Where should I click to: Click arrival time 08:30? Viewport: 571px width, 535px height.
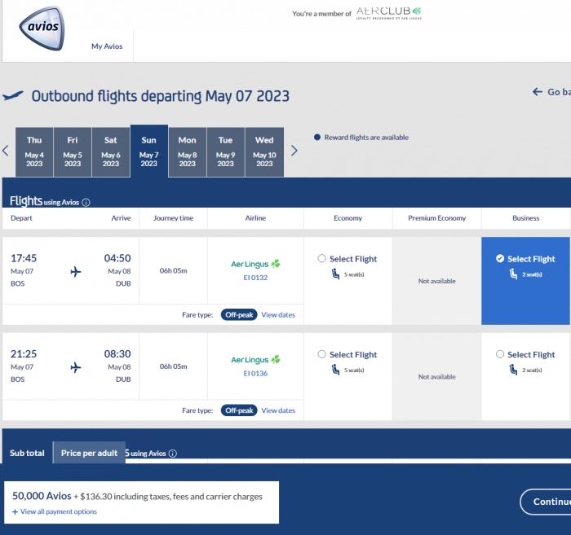point(117,353)
